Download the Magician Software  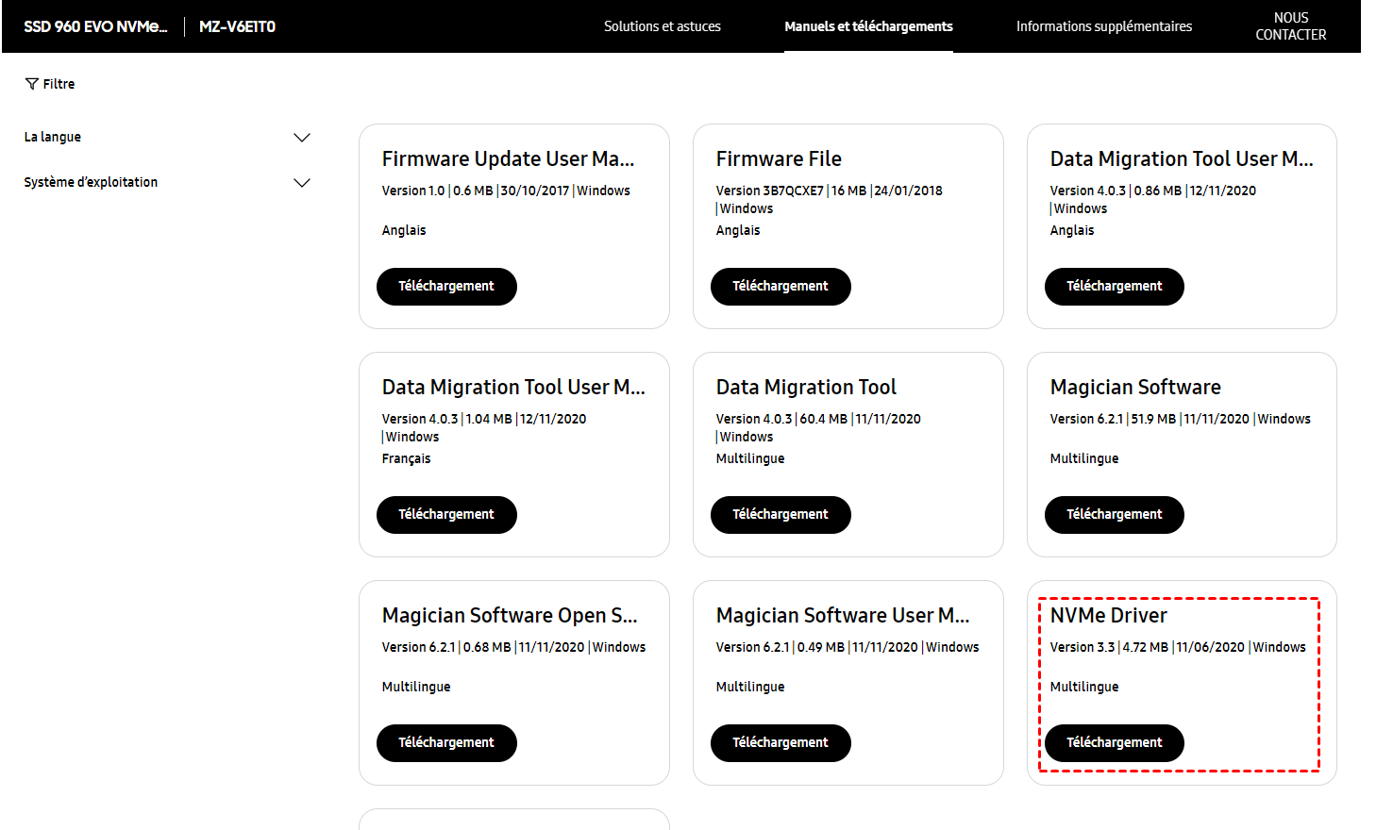click(1114, 515)
